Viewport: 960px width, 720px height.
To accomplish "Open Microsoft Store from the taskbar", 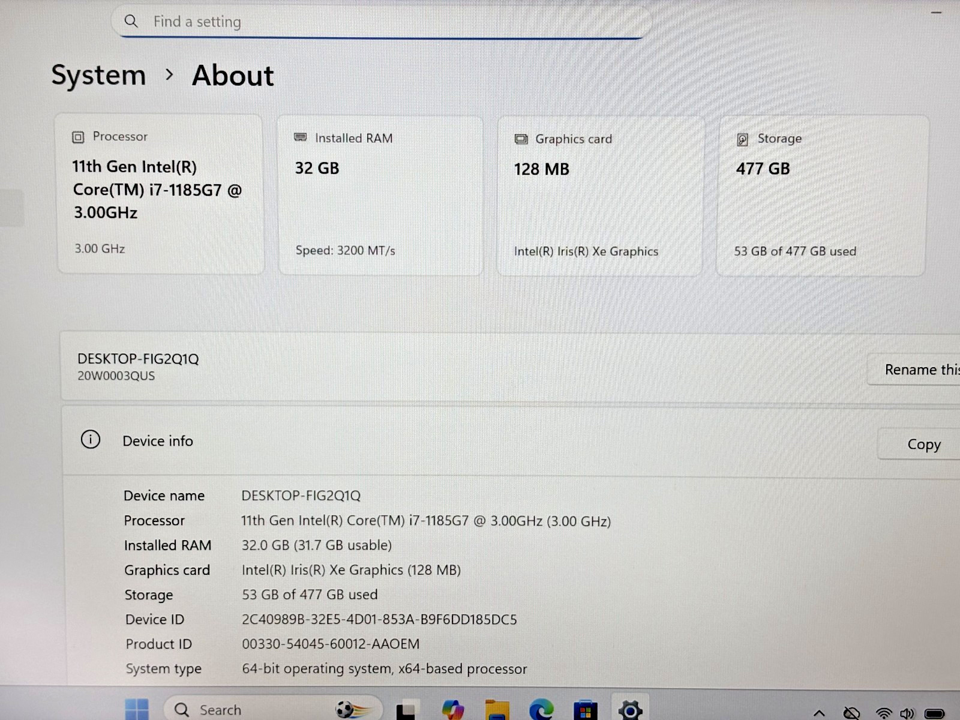I will click(x=586, y=710).
